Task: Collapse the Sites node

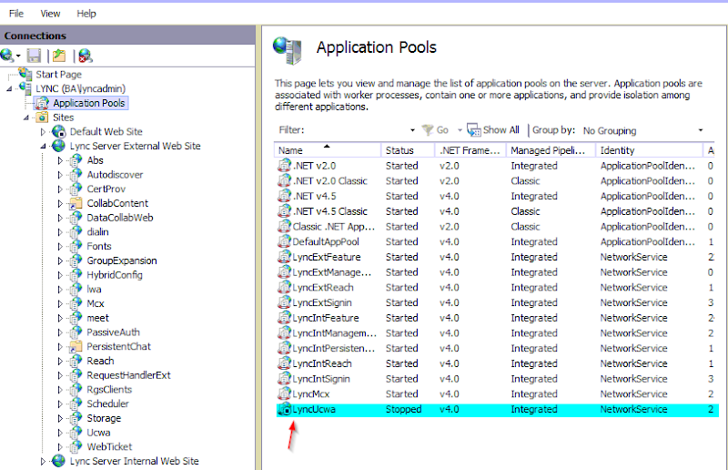Action: 26,117
